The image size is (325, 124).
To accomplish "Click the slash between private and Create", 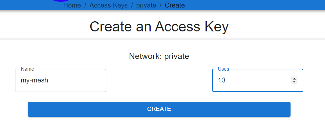I will 161,5.
